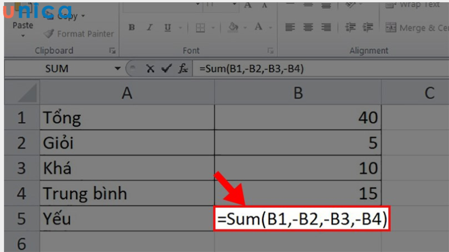Confirm formula with check mark

pyautogui.click(x=166, y=68)
